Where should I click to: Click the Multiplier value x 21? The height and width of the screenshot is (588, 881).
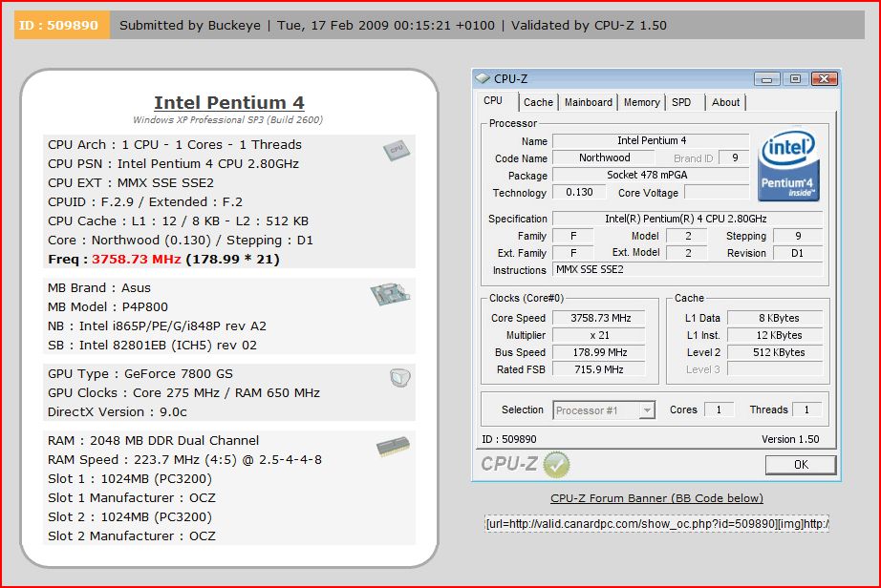tap(599, 335)
